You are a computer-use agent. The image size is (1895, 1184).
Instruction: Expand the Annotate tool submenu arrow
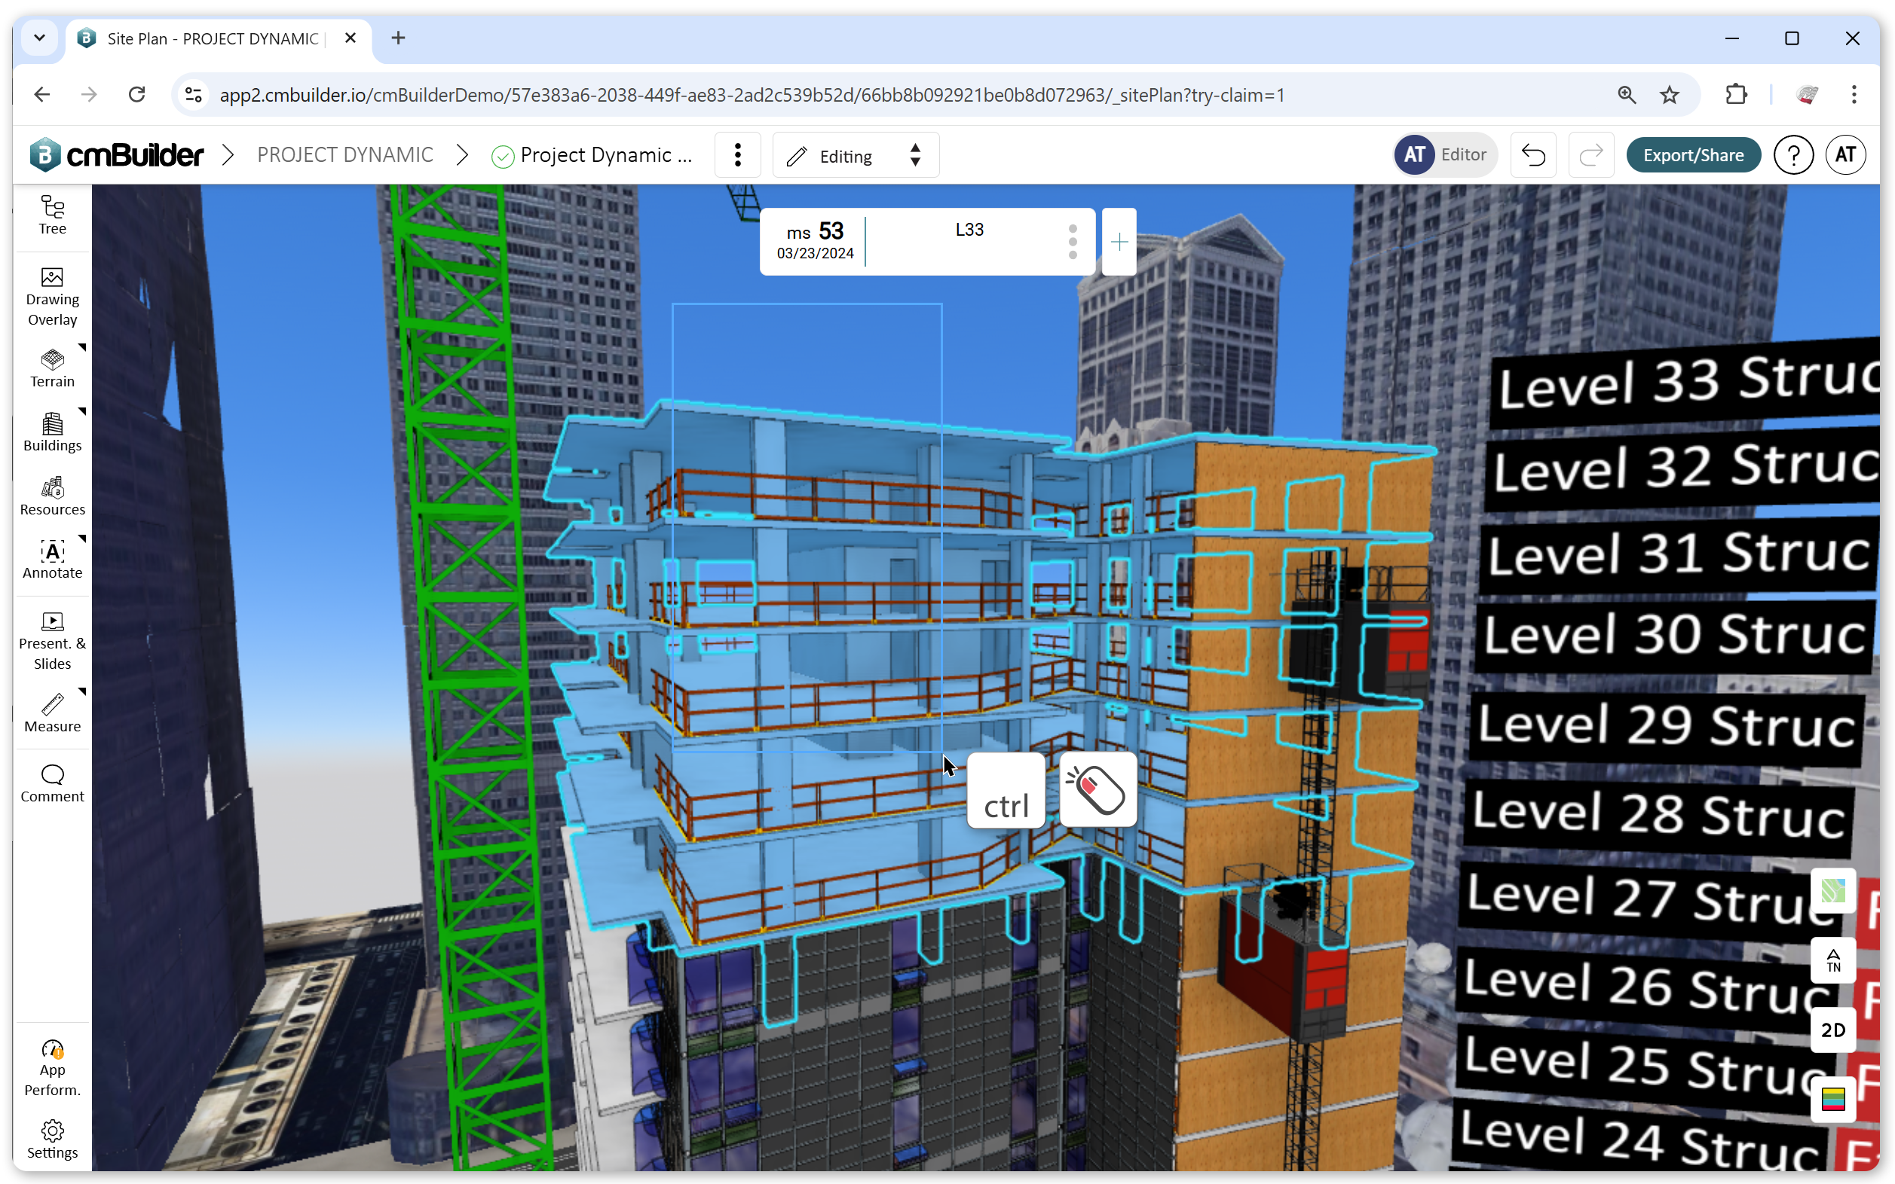[x=81, y=539]
